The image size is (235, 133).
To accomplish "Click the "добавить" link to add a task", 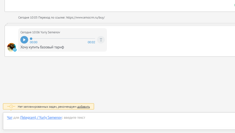I will 83,107.
